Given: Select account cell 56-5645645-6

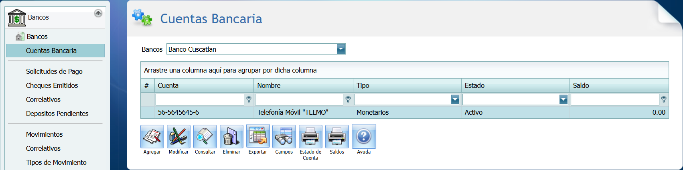Looking at the screenshot, I should point(204,112).
